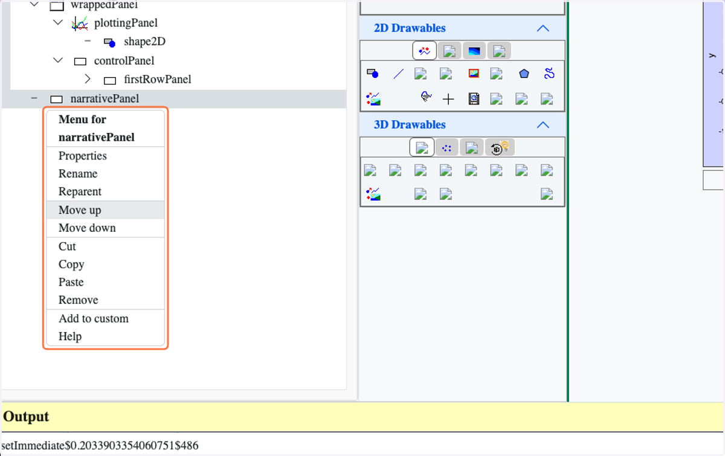Click the setImmediate output log line

click(100, 446)
